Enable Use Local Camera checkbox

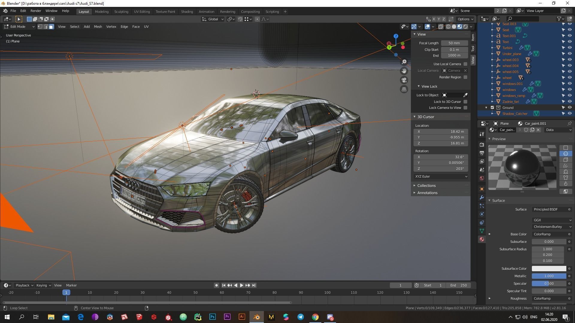point(465,64)
